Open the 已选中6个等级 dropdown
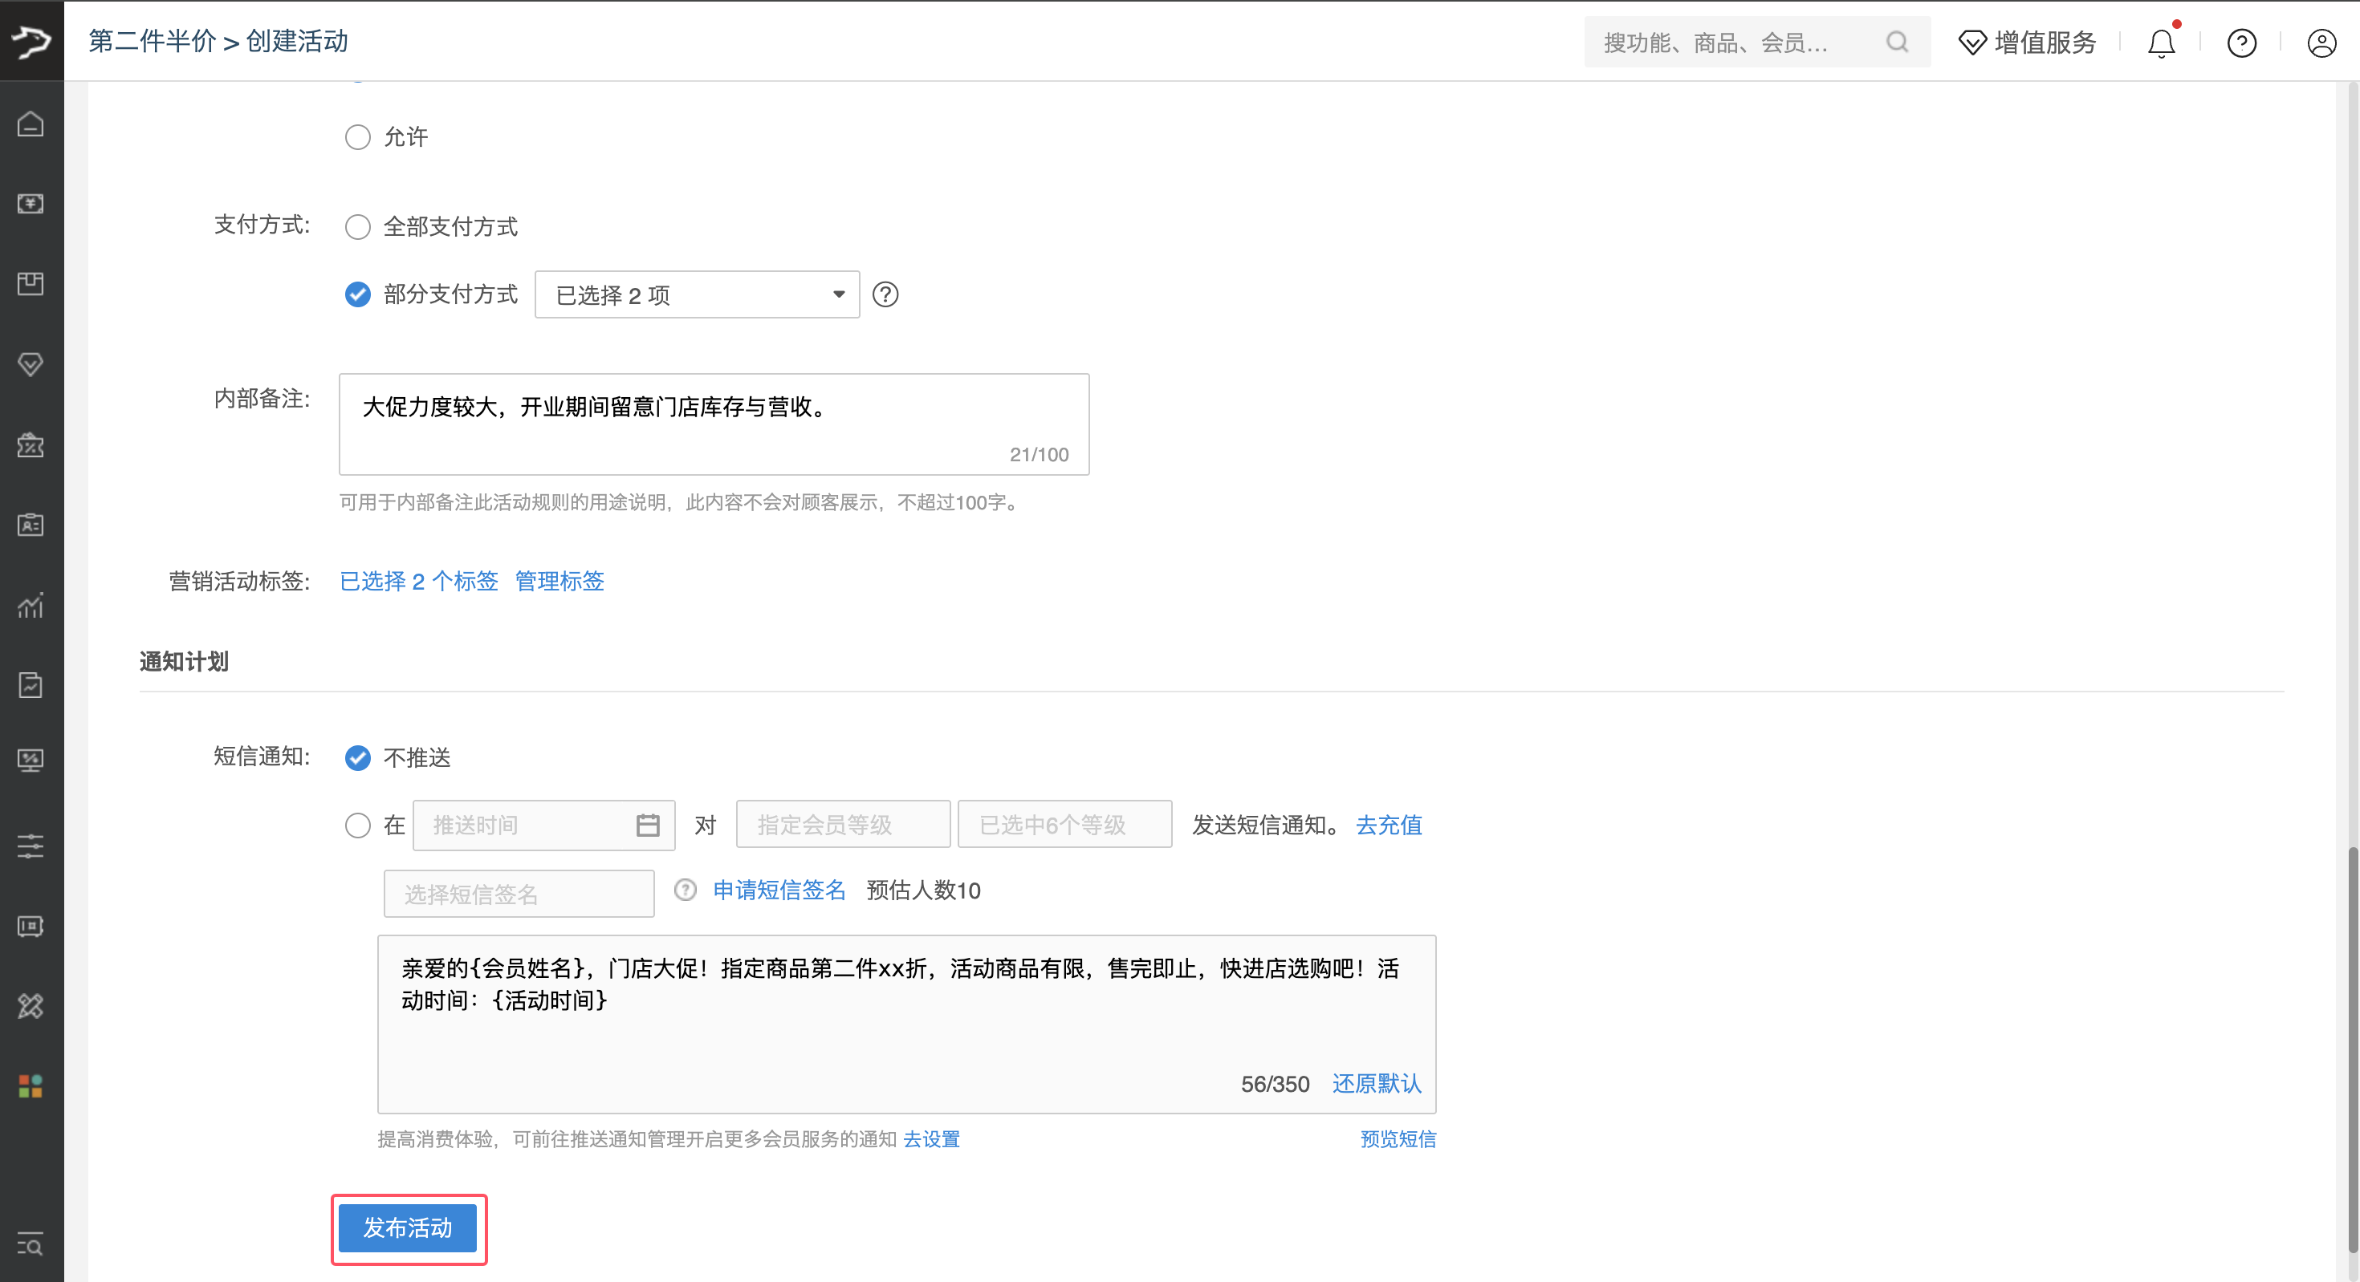2360x1282 pixels. point(1064,824)
